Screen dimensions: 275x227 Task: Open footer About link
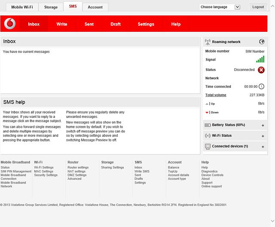205,178
